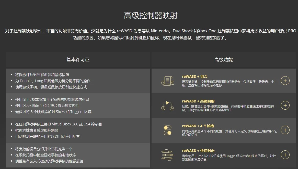Click the line 将支持的设备分组并让它们充当一个
The image size is (298, 169).
coord(44,149)
